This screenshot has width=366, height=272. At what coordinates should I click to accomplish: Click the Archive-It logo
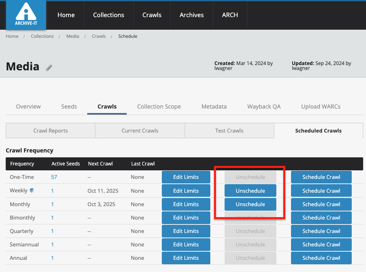click(26, 15)
